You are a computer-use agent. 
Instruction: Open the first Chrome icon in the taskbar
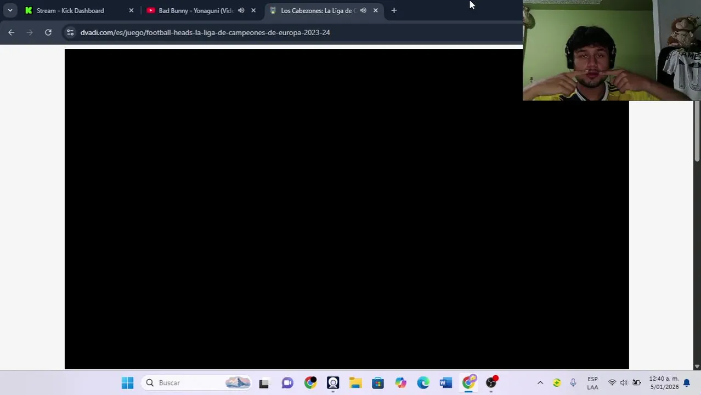click(310, 382)
